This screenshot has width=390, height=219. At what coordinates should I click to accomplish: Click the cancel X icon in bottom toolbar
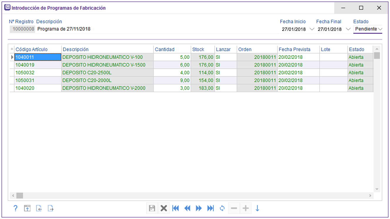click(164, 208)
